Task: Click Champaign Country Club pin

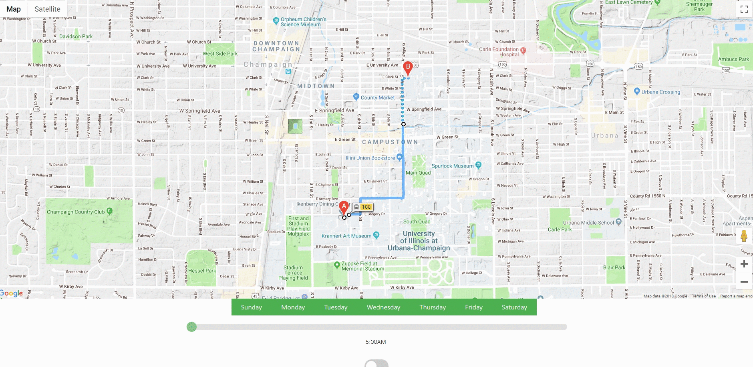Action: point(110,211)
